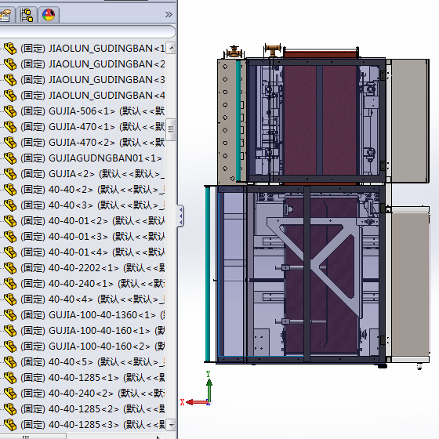Click the teal vertical strip at lower left
This screenshot has width=439, height=439.
point(208,274)
